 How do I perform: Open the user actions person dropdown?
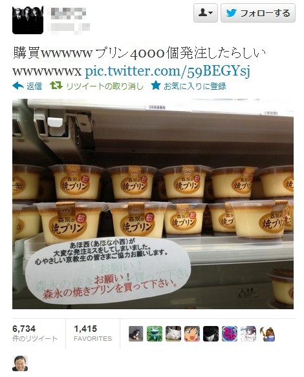(206, 13)
